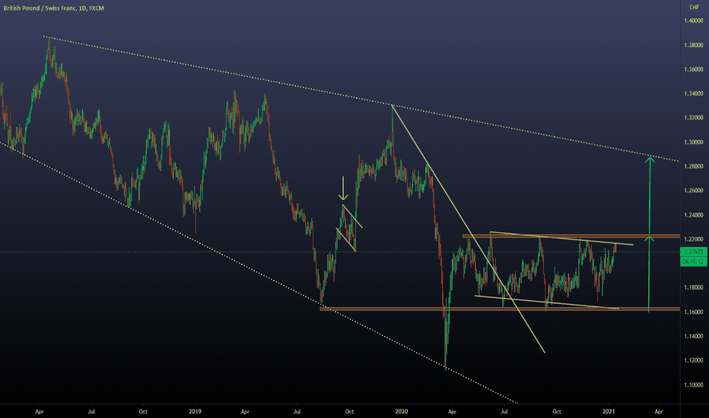
Task: Select the 1.38000 price axis label
Action: [694, 45]
